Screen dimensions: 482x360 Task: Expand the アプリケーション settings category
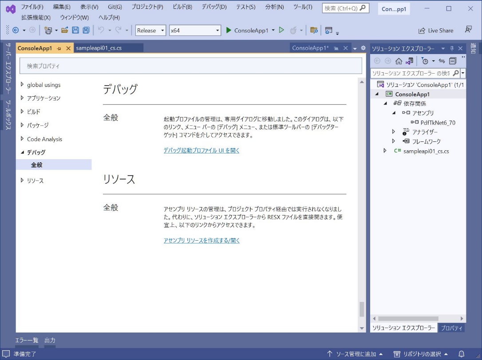(x=23, y=98)
